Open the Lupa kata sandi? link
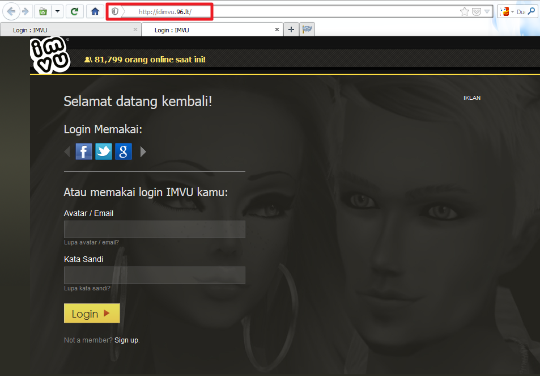 click(87, 288)
